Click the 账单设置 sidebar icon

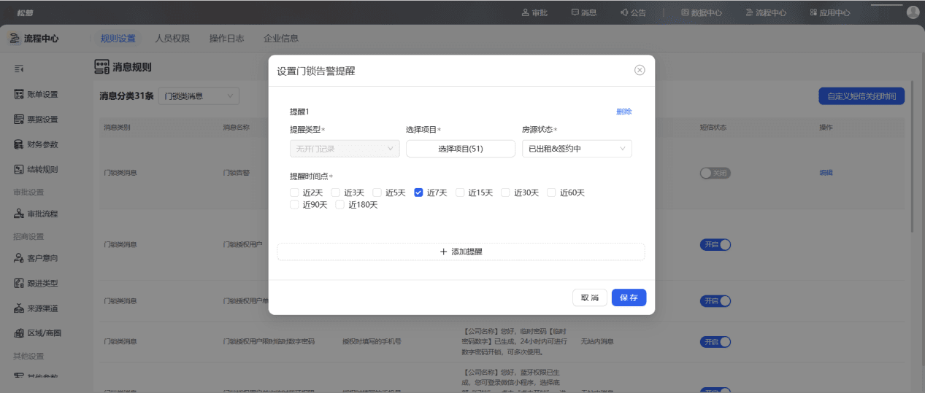tap(20, 94)
